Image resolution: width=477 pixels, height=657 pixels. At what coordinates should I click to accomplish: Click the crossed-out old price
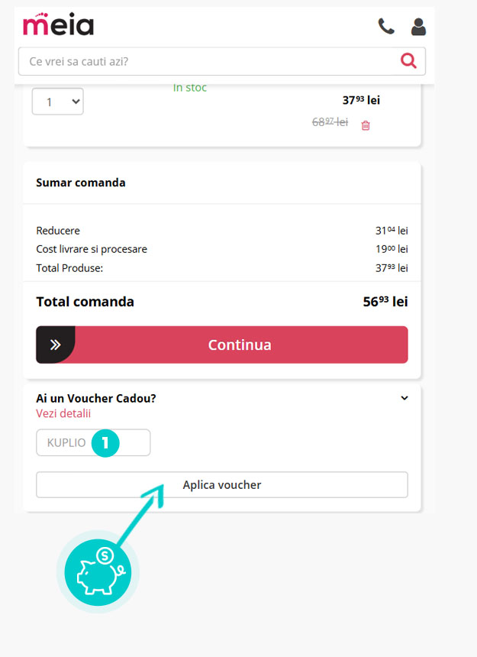coord(330,122)
